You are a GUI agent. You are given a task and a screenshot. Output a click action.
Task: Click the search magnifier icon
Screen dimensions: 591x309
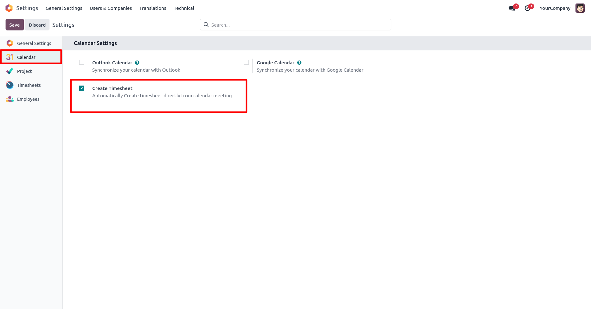[x=206, y=25]
